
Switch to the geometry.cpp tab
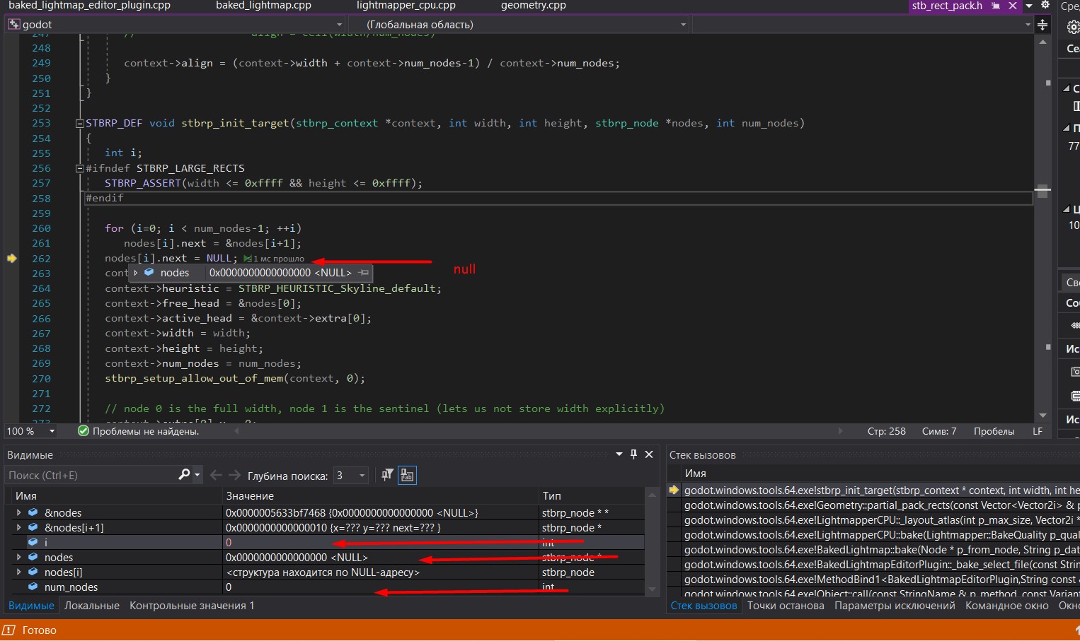point(532,6)
